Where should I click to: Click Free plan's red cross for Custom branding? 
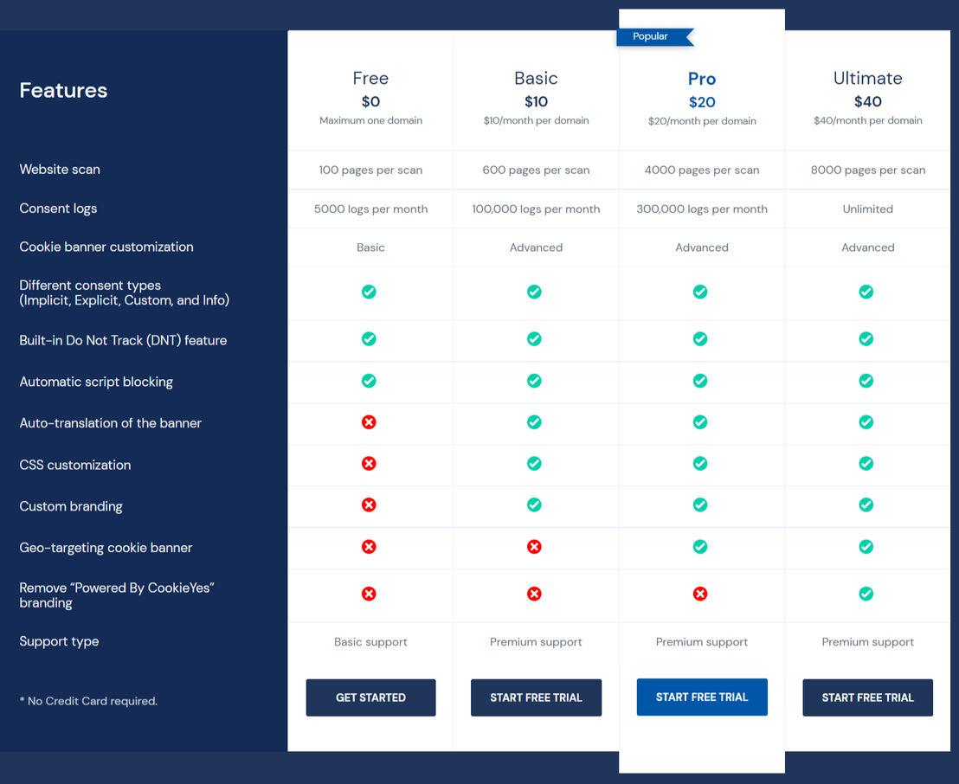369,505
